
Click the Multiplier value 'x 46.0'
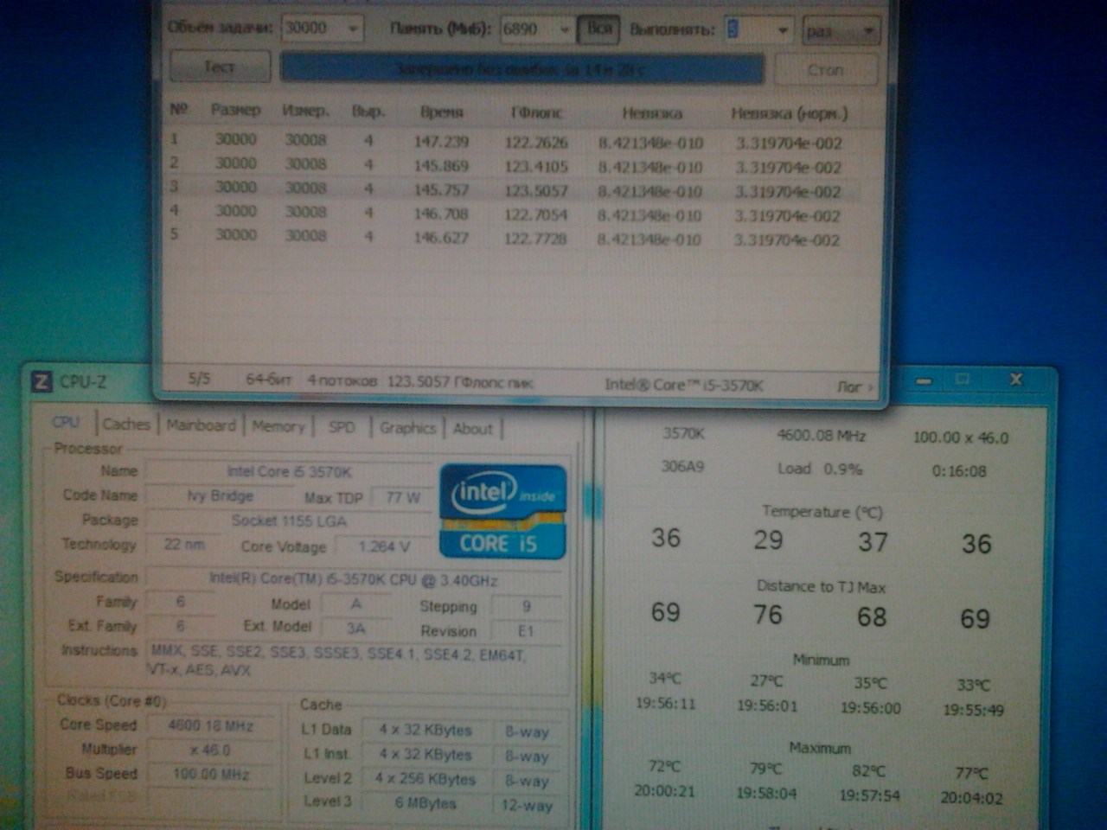click(211, 750)
